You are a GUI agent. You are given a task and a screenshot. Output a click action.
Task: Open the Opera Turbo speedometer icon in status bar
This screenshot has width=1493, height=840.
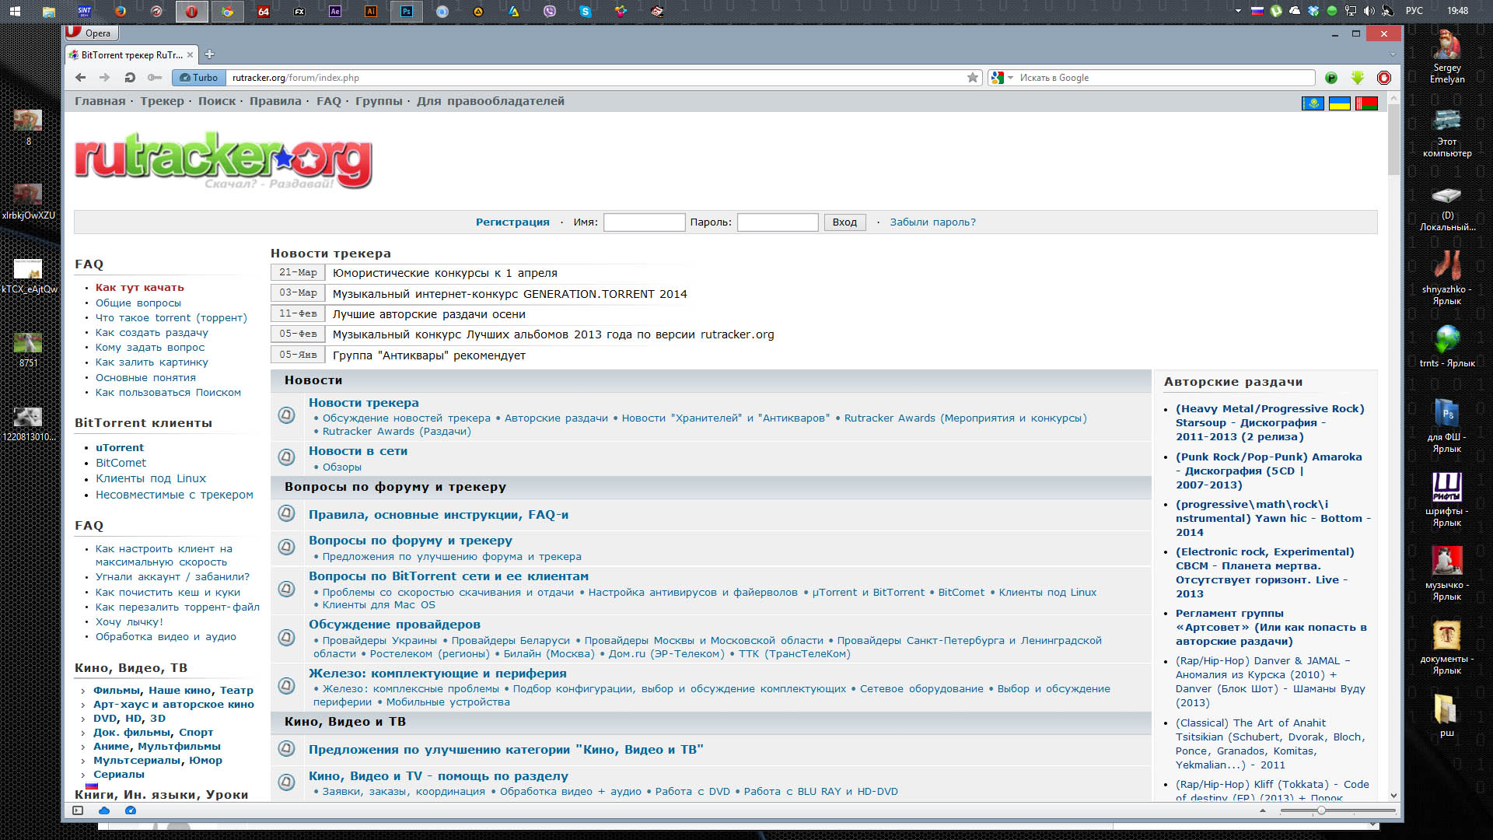[131, 810]
